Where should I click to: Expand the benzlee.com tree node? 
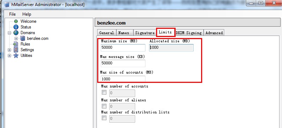point(16,39)
